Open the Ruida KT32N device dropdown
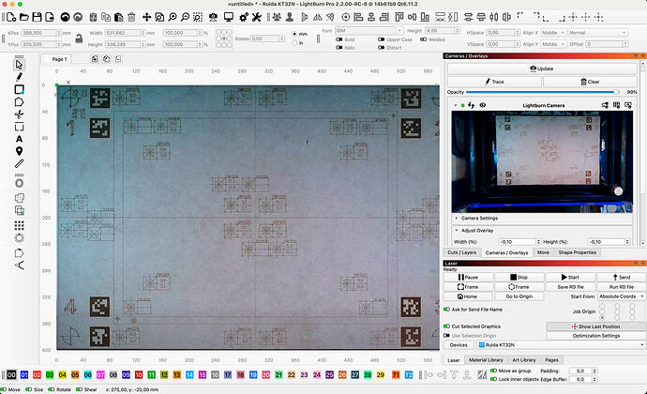This screenshot has width=647, height=394. pos(561,345)
